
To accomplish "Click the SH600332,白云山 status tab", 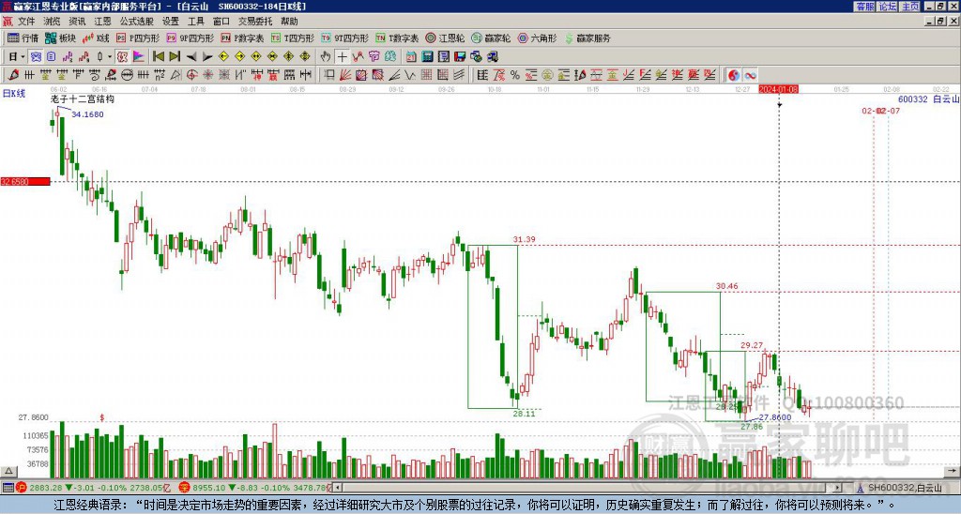I will pyautogui.click(x=900, y=488).
